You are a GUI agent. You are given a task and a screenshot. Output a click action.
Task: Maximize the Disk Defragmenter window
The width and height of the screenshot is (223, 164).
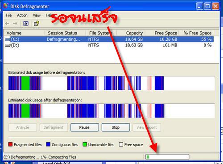[207, 6]
